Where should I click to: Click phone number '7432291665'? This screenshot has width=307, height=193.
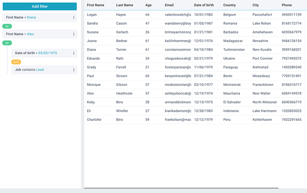(291, 120)
